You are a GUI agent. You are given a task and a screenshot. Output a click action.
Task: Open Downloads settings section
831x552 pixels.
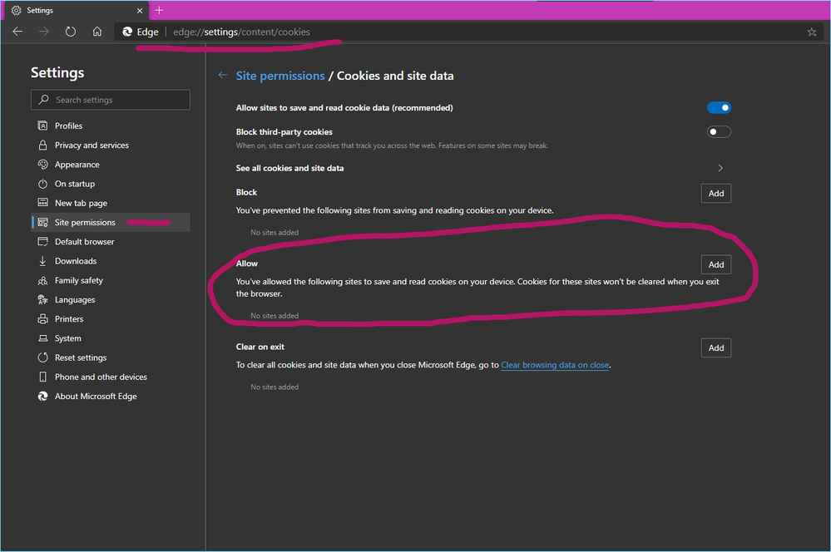tap(111, 261)
